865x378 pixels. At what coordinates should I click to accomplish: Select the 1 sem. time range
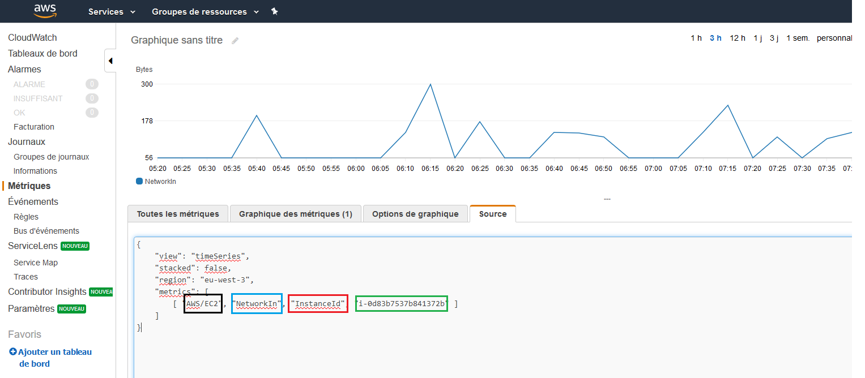(798, 38)
